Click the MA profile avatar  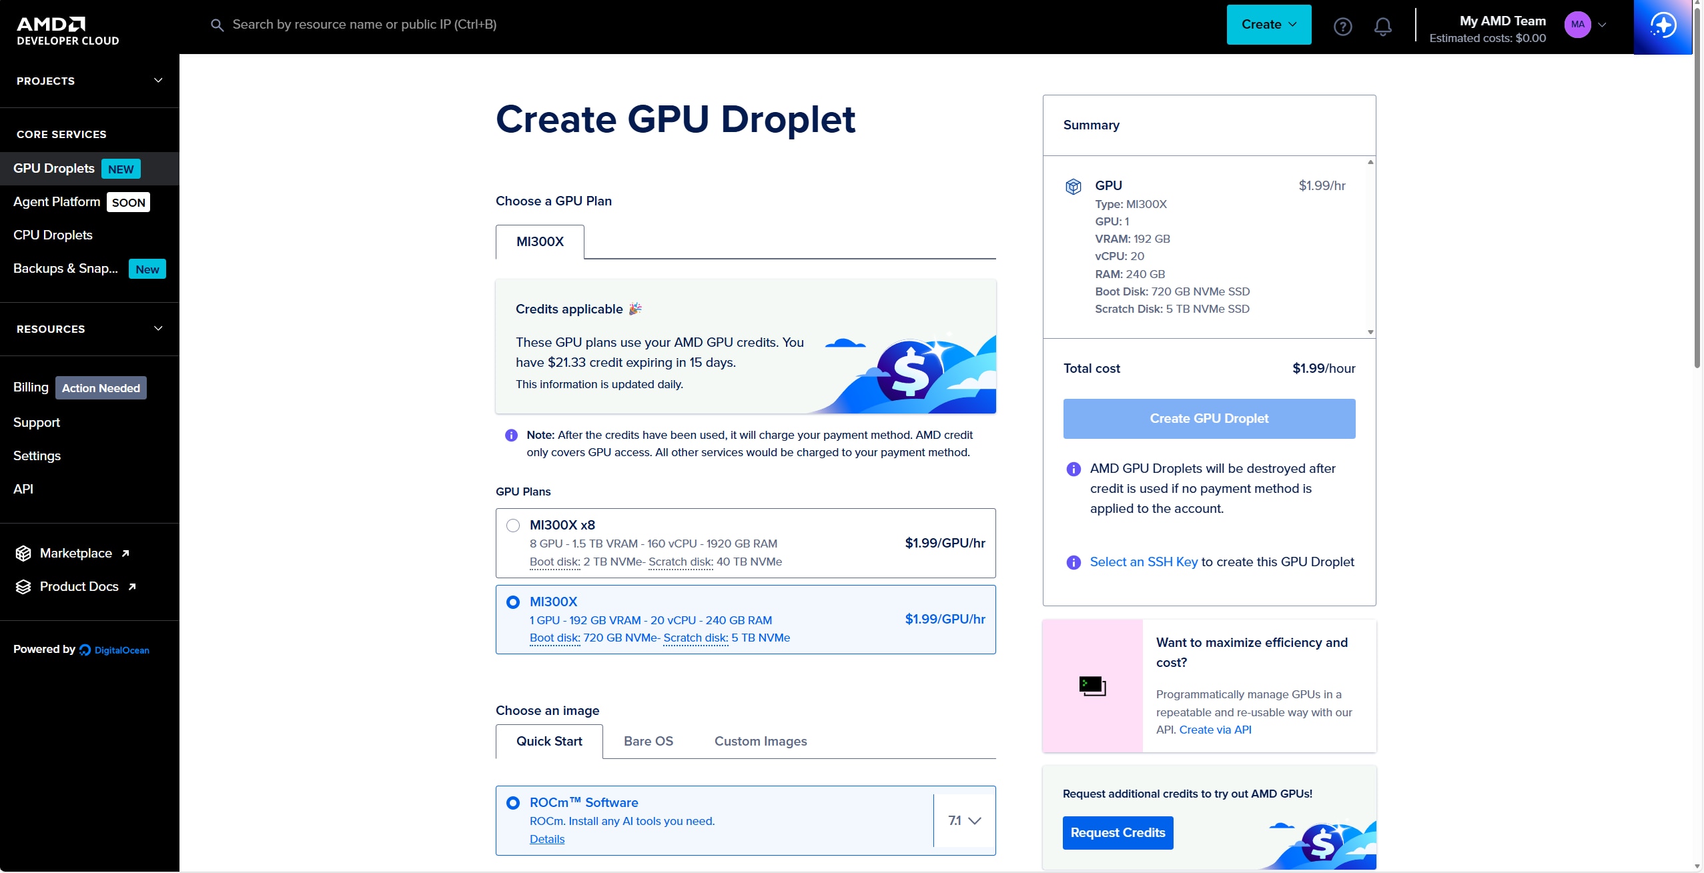click(x=1579, y=25)
